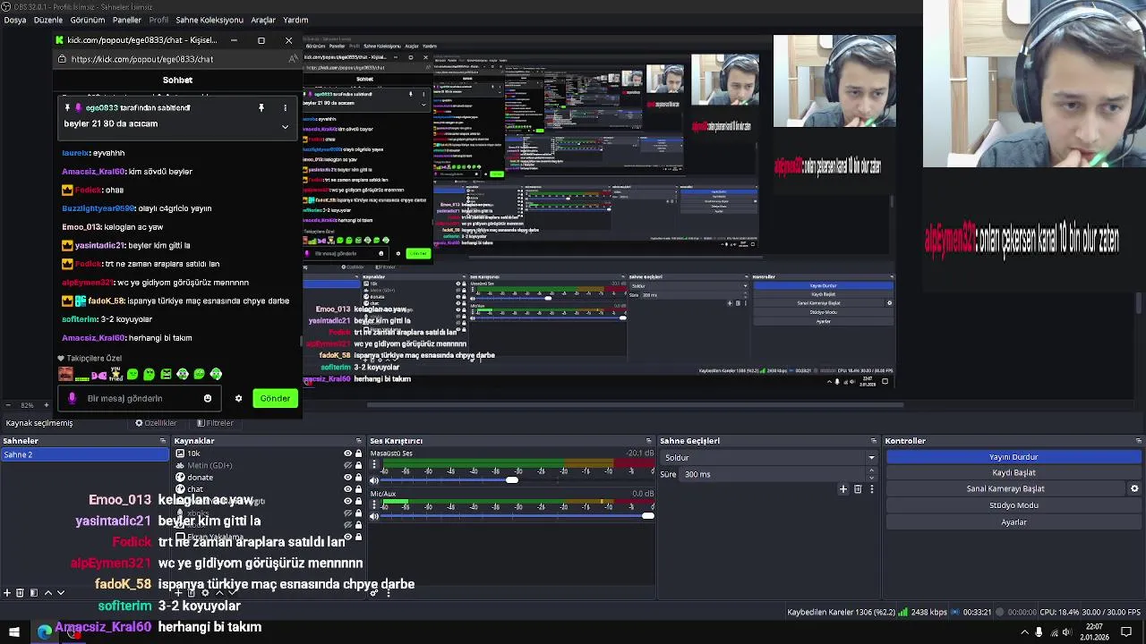This screenshot has width=1146, height=644.
Task: Click Sanal Kamerayı Başlat button
Action: [x=1005, y=488]
